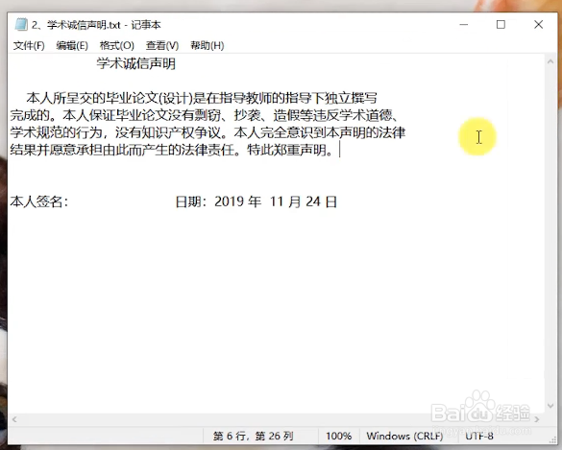Click the date text 2019 年 11 月 24 日

276,201
